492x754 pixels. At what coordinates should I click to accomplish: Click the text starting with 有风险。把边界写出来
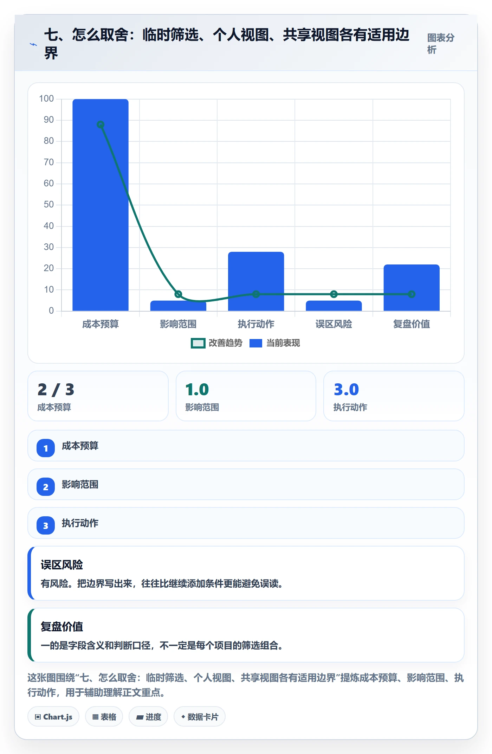click(162, 584)
